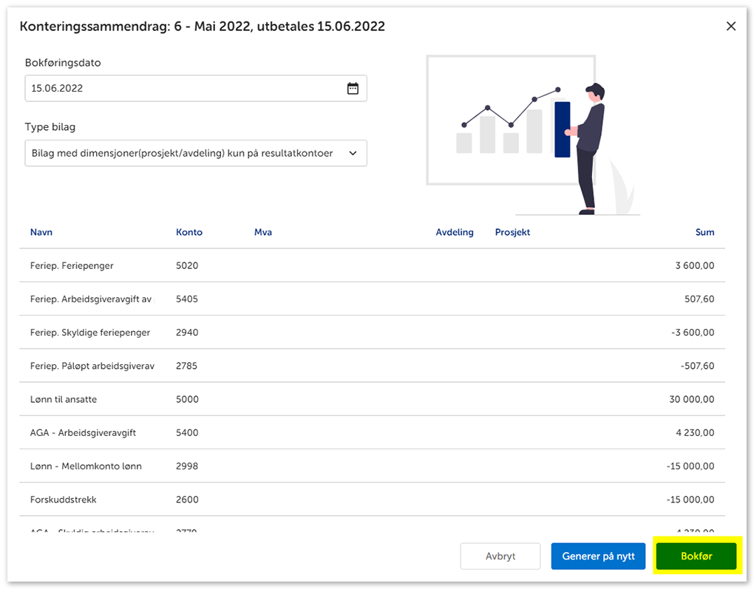Viewport: 754px width, 589px height.
Task: Click the Prosjekt column header
Action: click(x=512, y=232)
